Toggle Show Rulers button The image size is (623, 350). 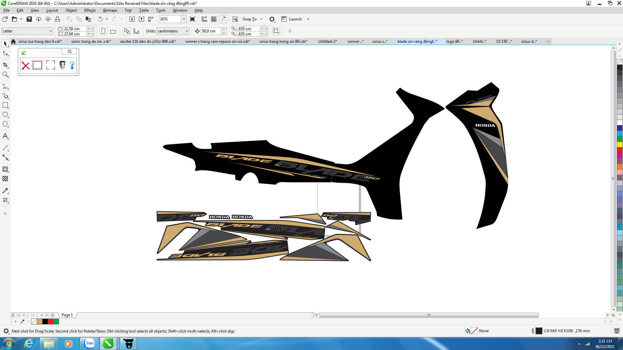[x=204, y=19]
